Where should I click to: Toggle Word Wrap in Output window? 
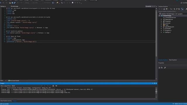(x=56, y=86)
